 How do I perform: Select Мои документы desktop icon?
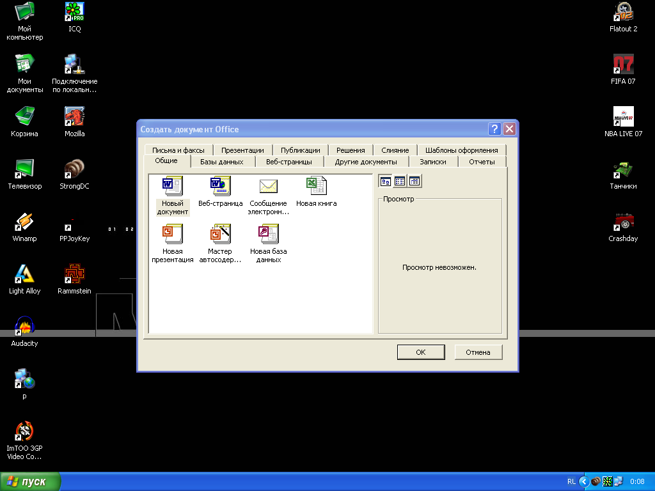tap(25, 74)
